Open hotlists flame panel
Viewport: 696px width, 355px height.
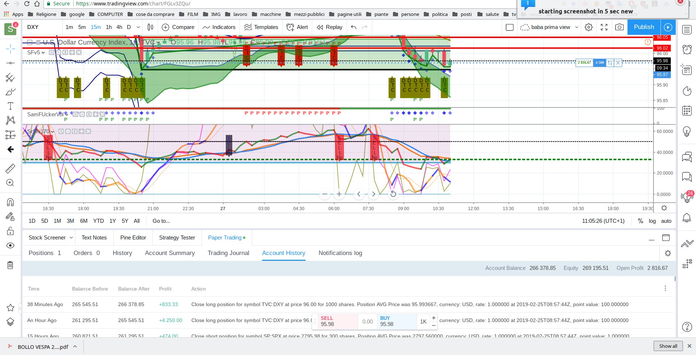tap(687, 91)
